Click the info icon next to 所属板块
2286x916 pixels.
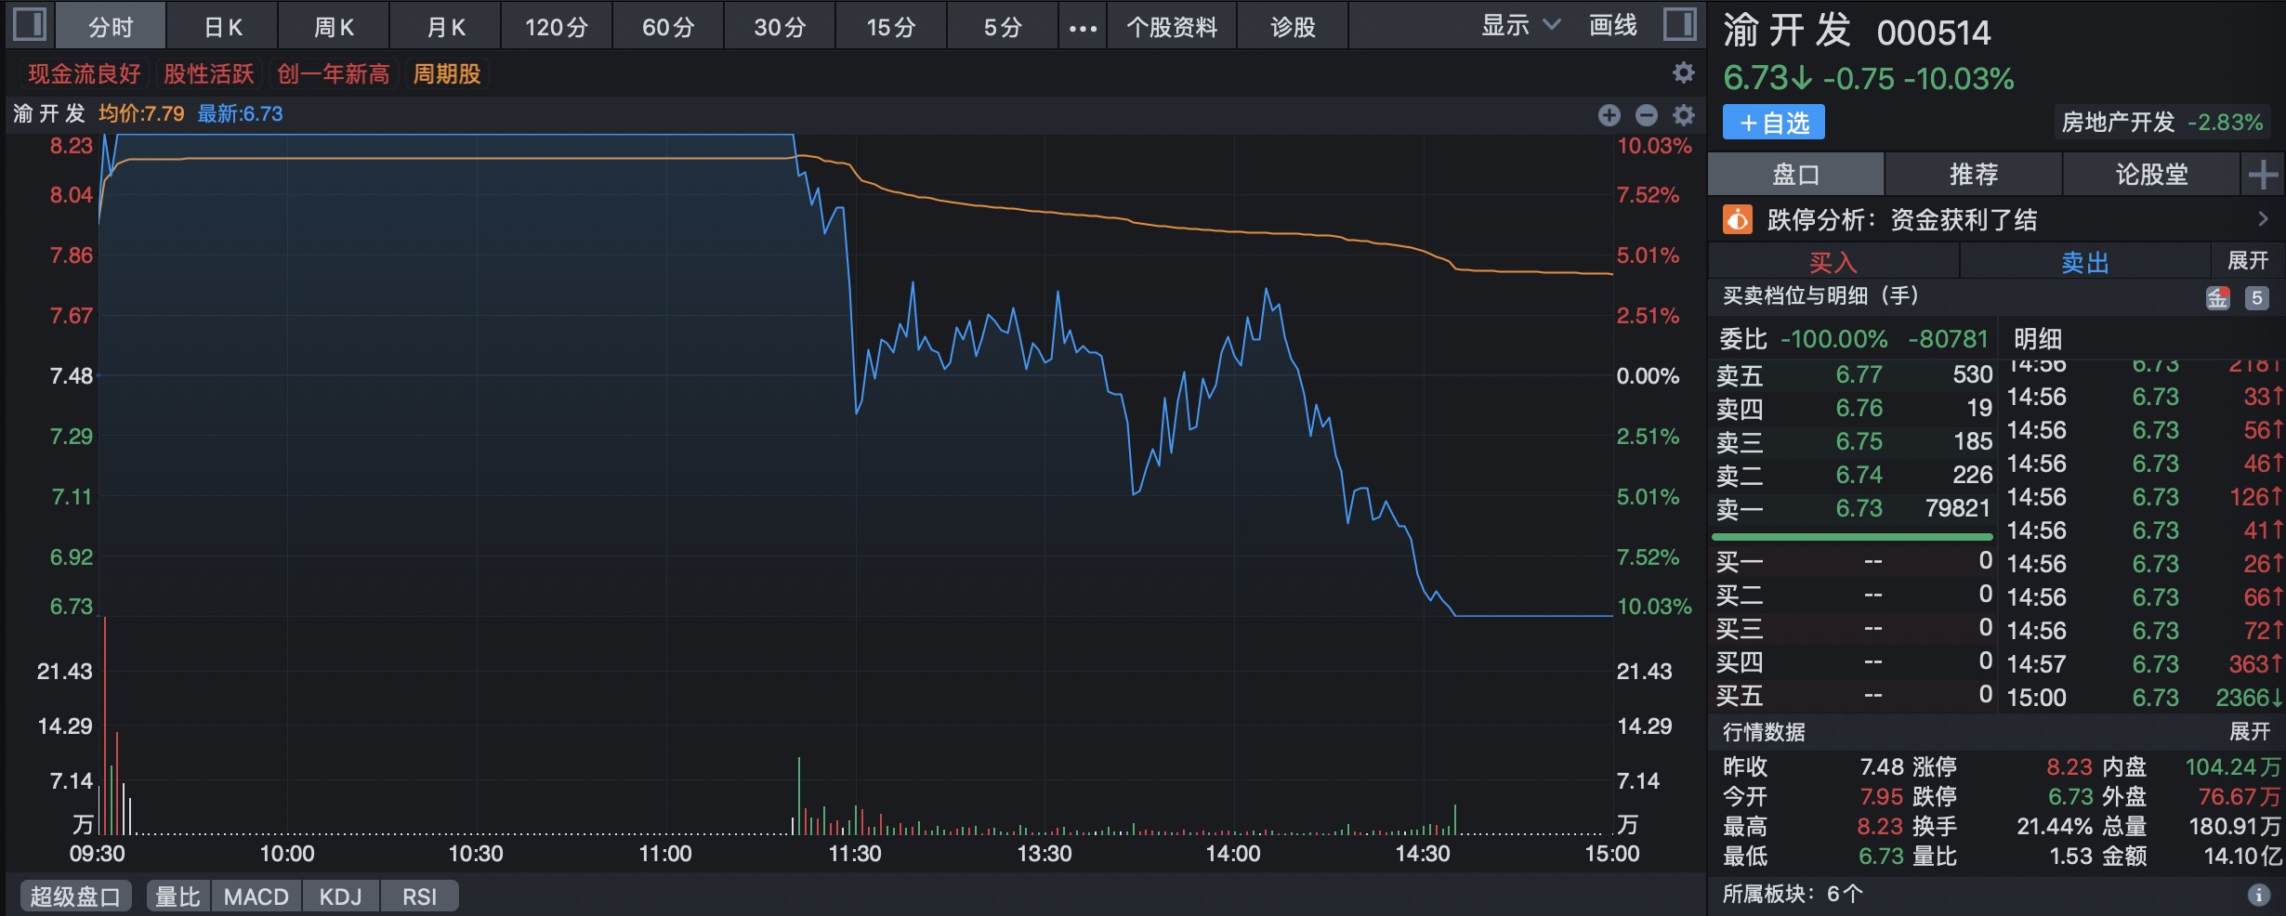tap(2258, 894)
